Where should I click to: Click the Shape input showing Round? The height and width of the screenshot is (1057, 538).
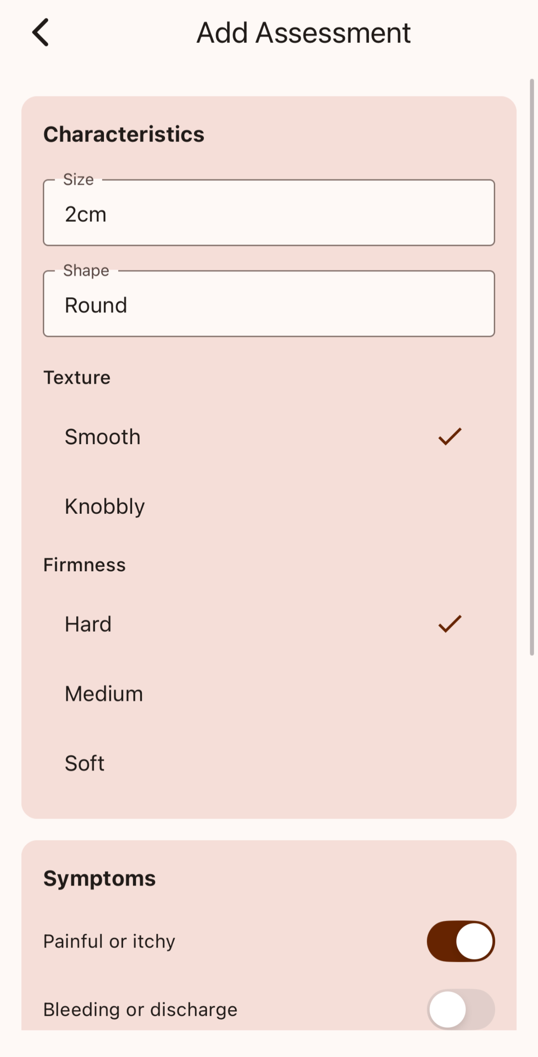click(x=269, y=304)
